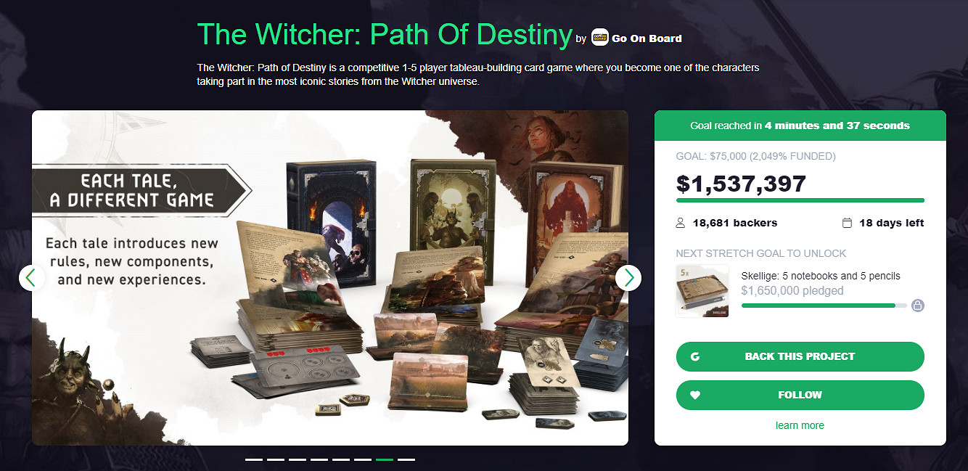Open the learn more link
This screenshot has width=968, height=471.
[800, 425]
